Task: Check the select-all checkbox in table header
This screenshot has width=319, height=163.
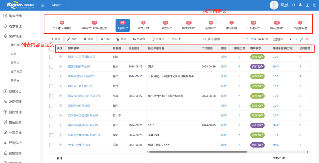Action: pyautogui.click(x=51, y=49)
